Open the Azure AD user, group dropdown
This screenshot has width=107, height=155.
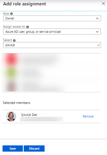[x=52, y=32]
